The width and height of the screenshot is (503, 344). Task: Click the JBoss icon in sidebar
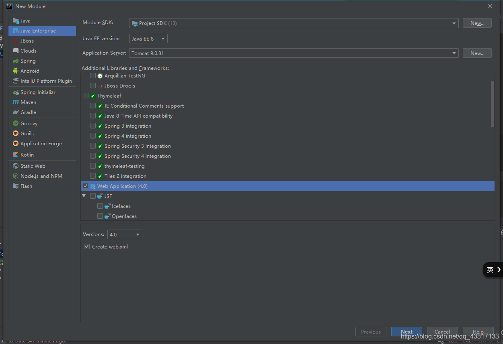16,41
